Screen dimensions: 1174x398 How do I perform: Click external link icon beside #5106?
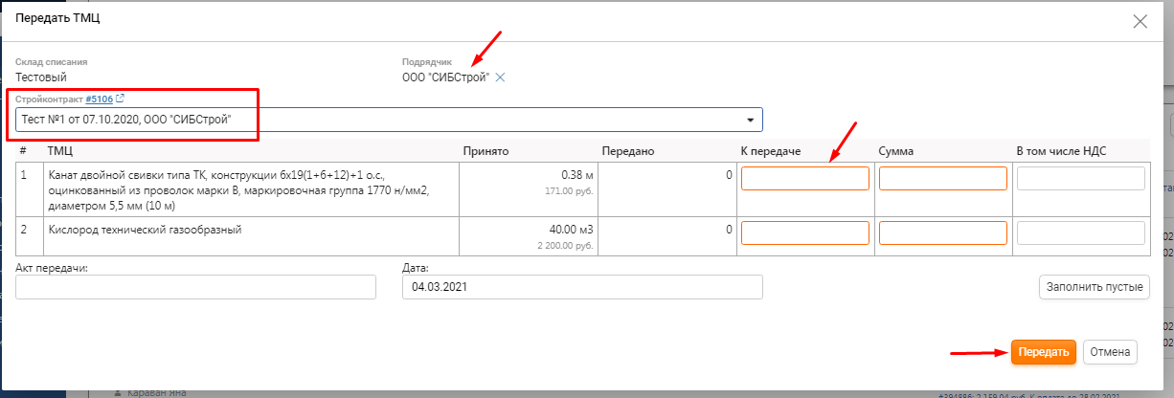pos(120,99)
